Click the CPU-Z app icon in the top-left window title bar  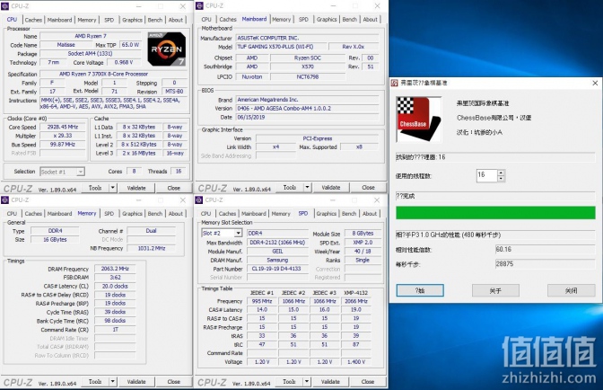point(5,6)
